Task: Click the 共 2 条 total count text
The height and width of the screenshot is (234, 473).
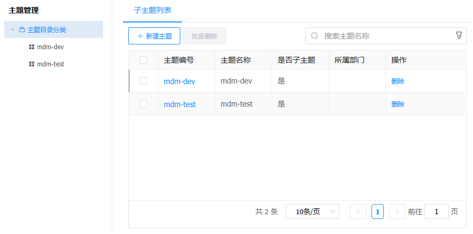Action: tap(266, 212)
